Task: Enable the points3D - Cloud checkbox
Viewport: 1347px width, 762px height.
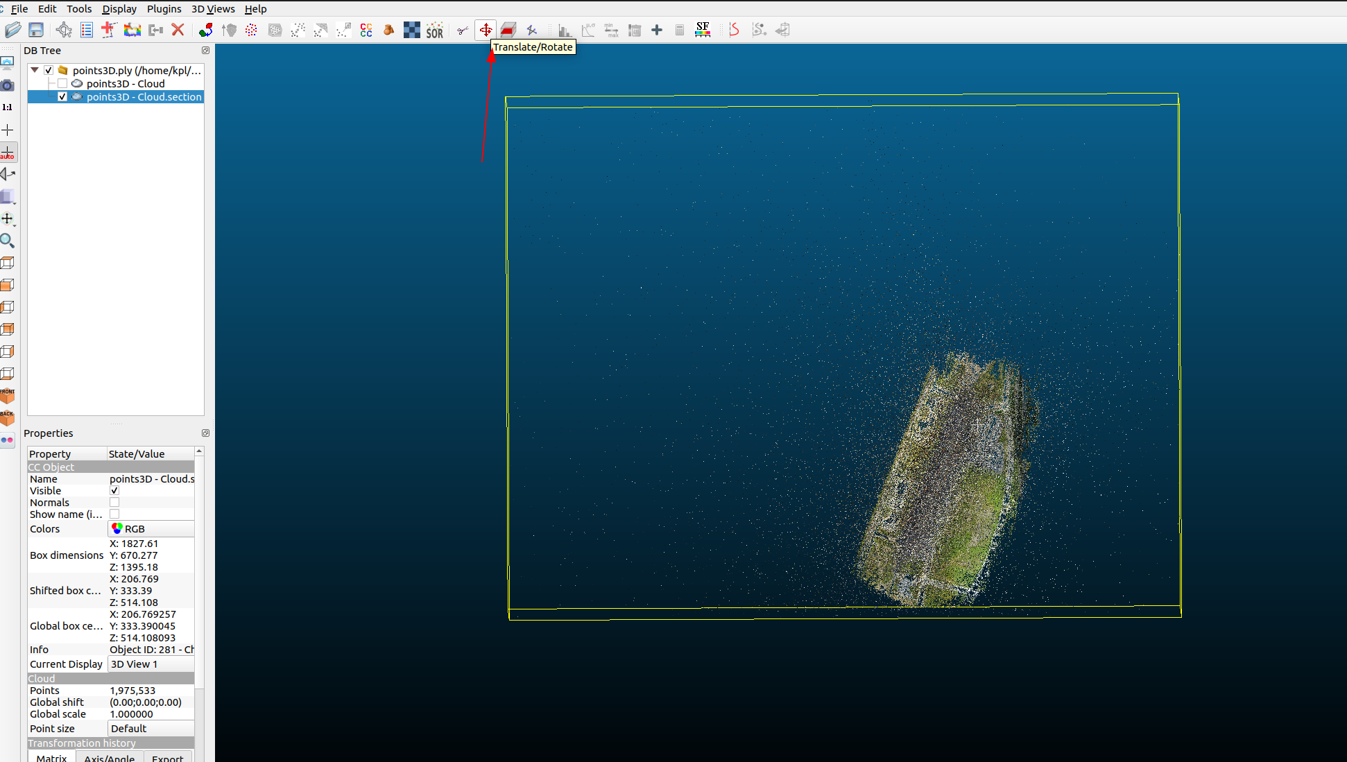Action: (x=62, y=84)
